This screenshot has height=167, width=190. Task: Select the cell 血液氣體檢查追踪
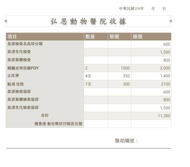45,100
